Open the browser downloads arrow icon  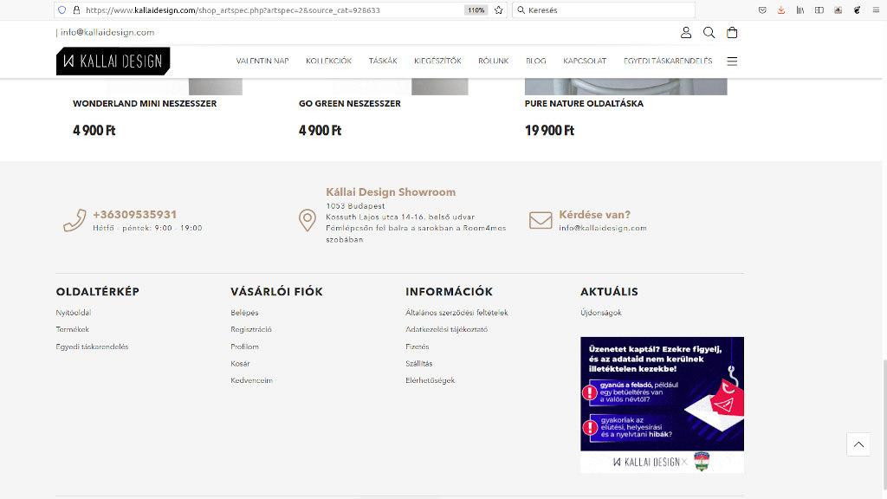(x=781, y=10)
